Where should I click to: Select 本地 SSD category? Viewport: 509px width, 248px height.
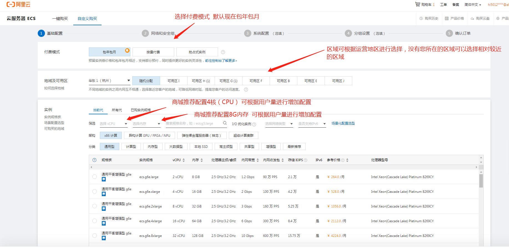click(x=201, y=146)
